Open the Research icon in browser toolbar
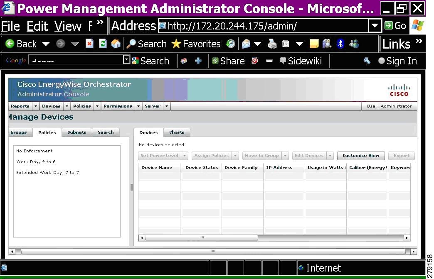 [x=327, y=44]
